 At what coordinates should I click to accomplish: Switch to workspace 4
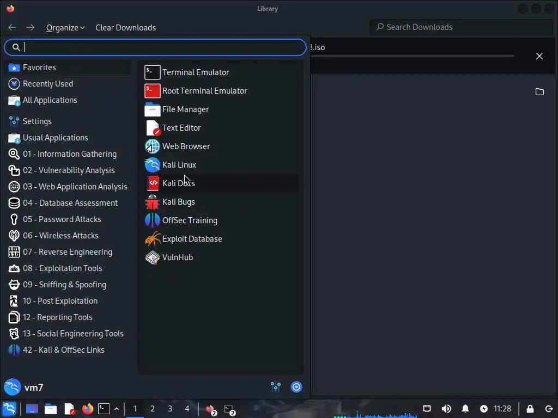[x=187, y=409]
